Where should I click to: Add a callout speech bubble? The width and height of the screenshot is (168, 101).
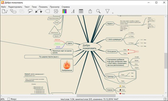click(30, 11)
